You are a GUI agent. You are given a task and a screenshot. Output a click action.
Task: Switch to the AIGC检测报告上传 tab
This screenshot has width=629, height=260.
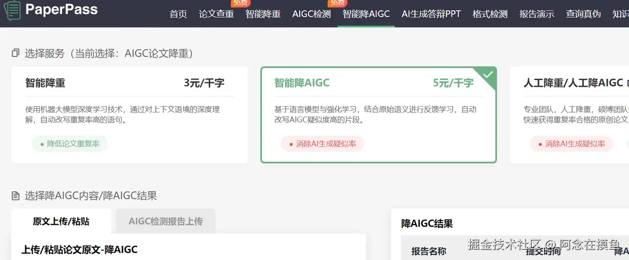coord(166,221)
